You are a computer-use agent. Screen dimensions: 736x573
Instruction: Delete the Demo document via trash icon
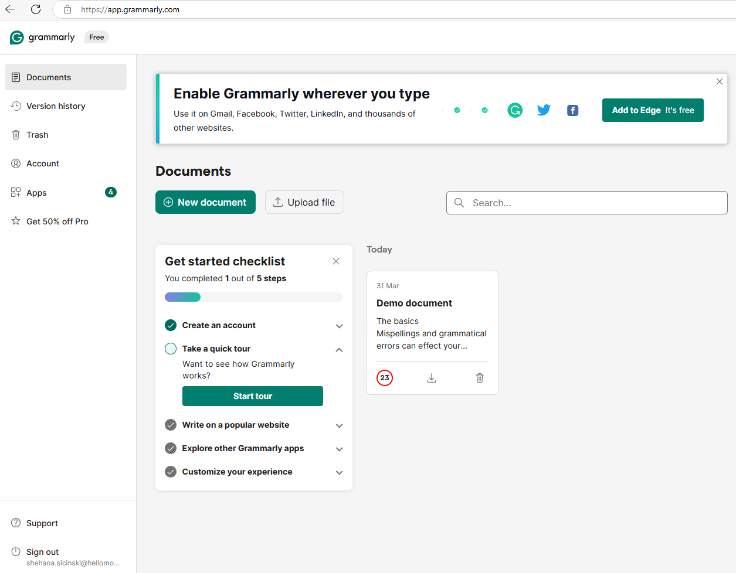480,378
